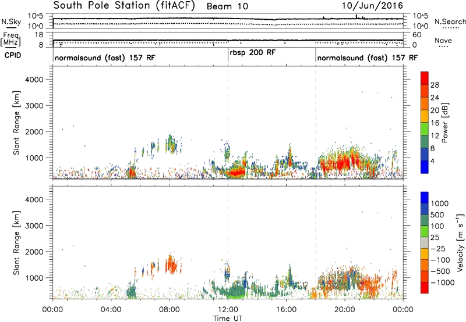Image resolution: width=466 pixels, height=322 pixels.
Task: Click the gray -25 to 25 Velocity colorbar segment
Action: [425, 242]
